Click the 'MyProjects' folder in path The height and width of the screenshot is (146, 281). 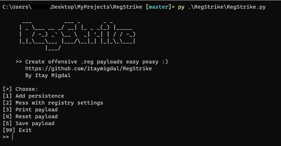click(94, 7)
